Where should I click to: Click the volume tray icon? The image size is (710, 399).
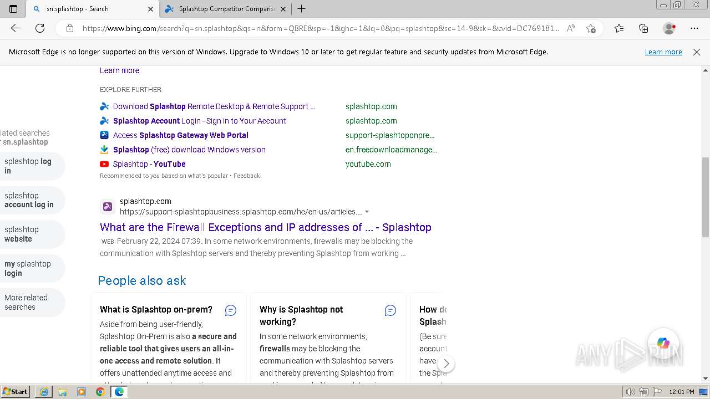pyautogui.click(x=631, y=392)
